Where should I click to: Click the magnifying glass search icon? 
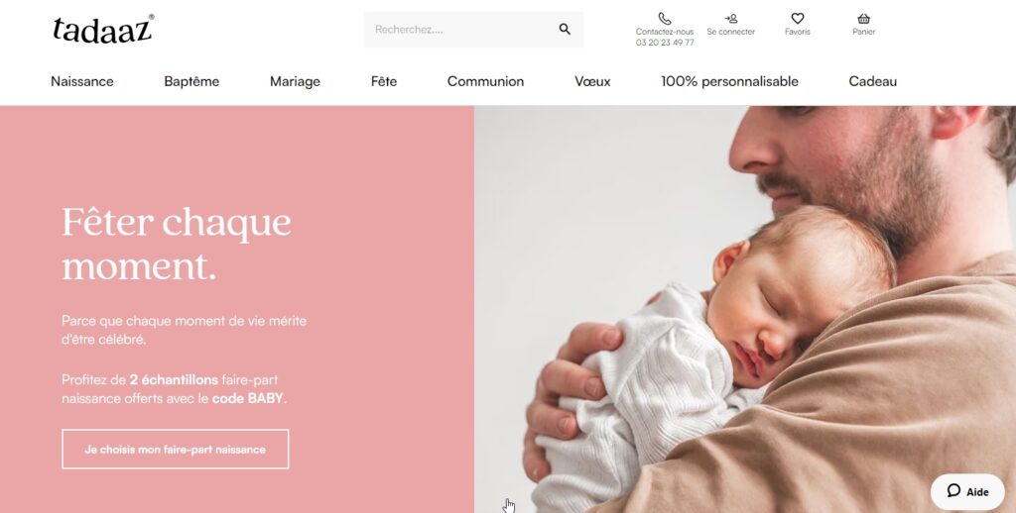click(565, 29)
